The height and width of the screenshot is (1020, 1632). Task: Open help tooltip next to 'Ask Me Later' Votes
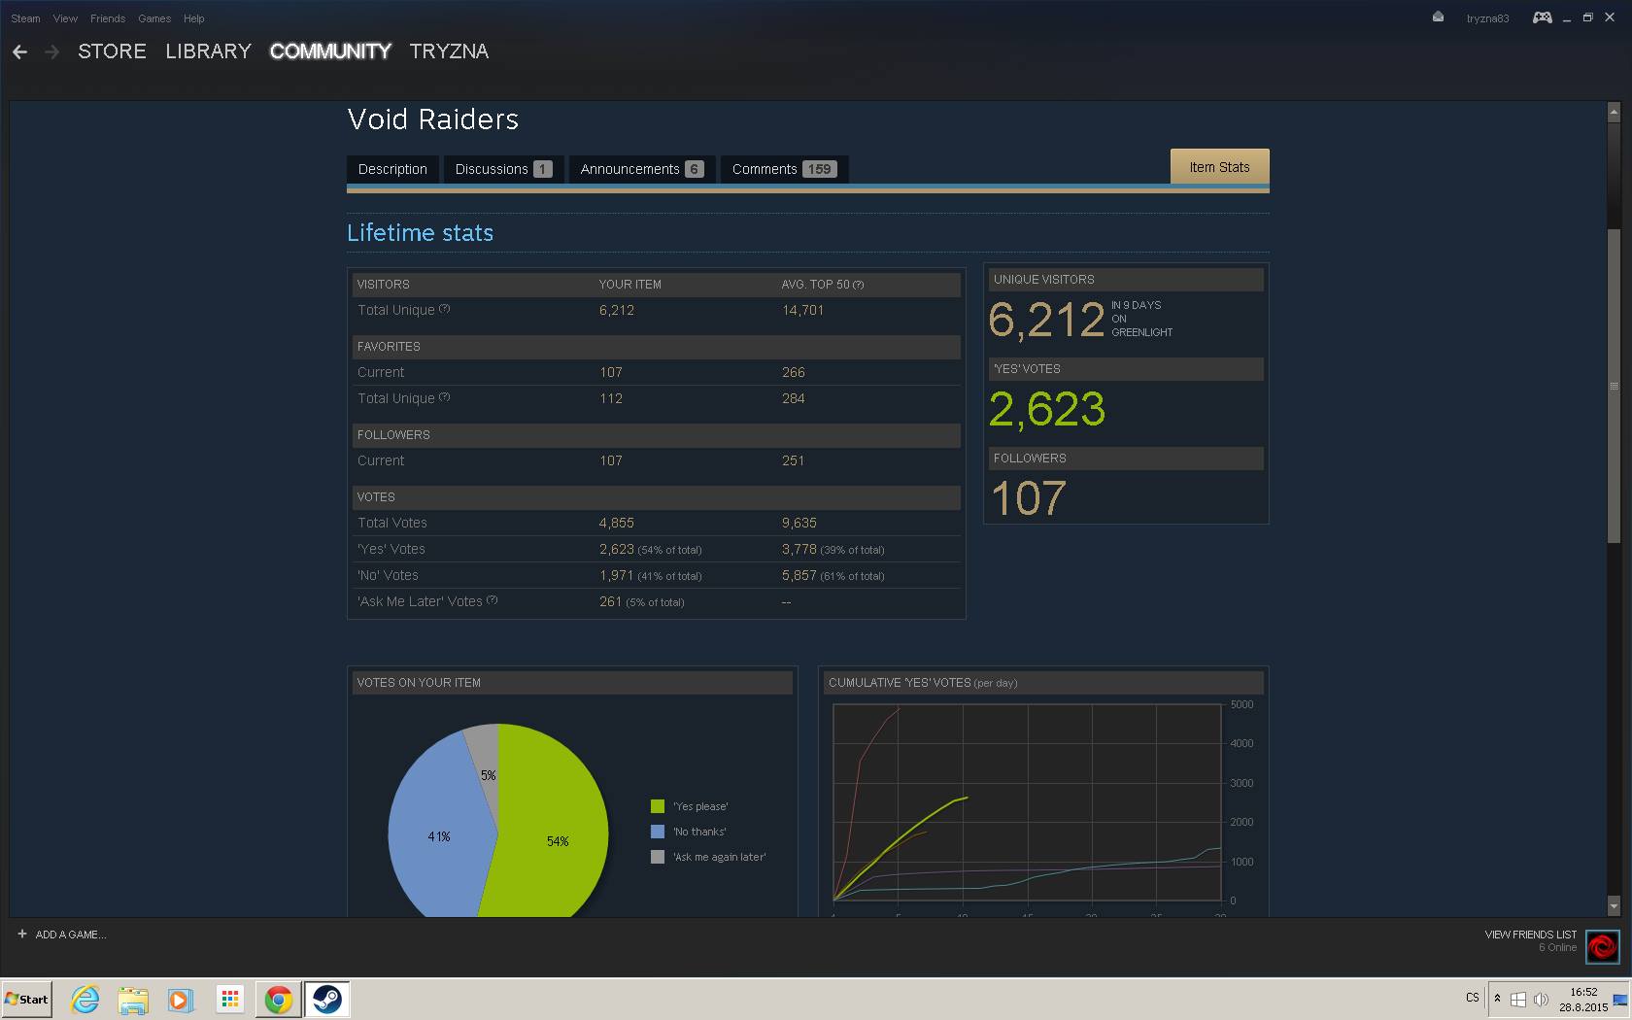[x=493, y=600]
